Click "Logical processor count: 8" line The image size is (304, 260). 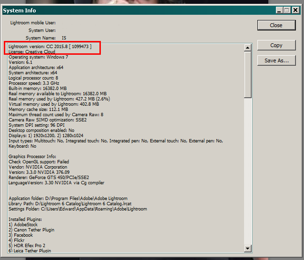[x=33, y=78]
